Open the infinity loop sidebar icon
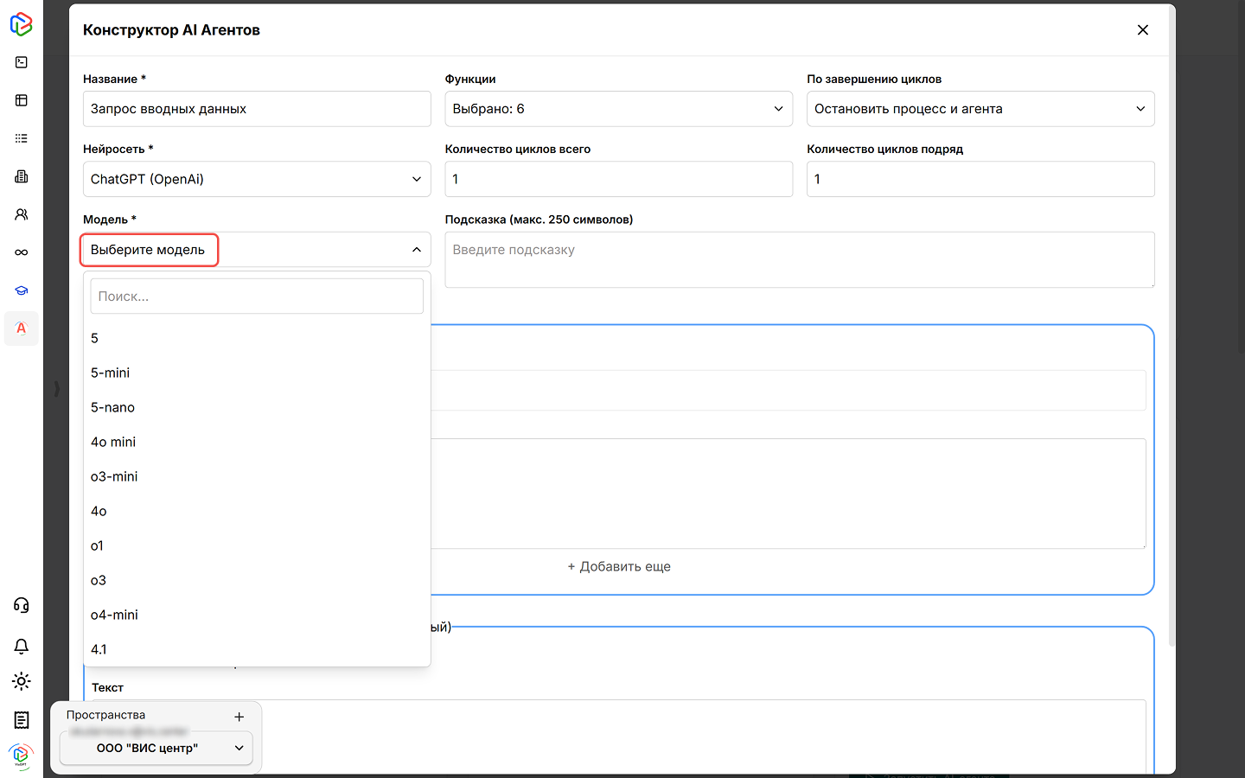This screenshot has width=1245, height=778. pos(22,252)
